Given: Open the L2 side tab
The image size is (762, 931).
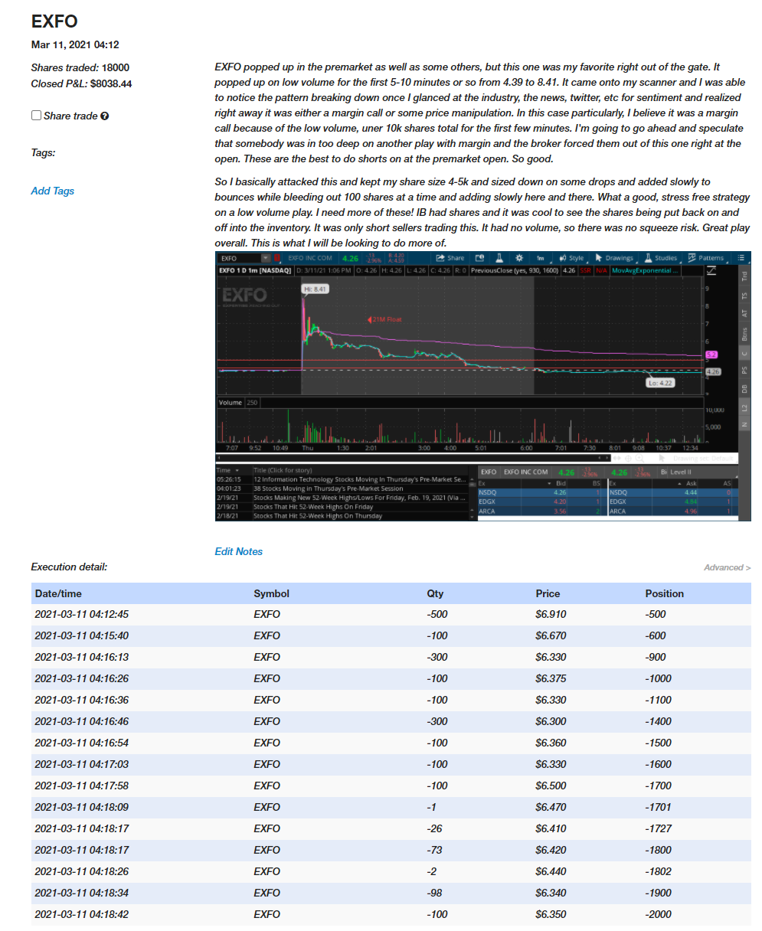Looking at the screenshot, I should (744, 407).
